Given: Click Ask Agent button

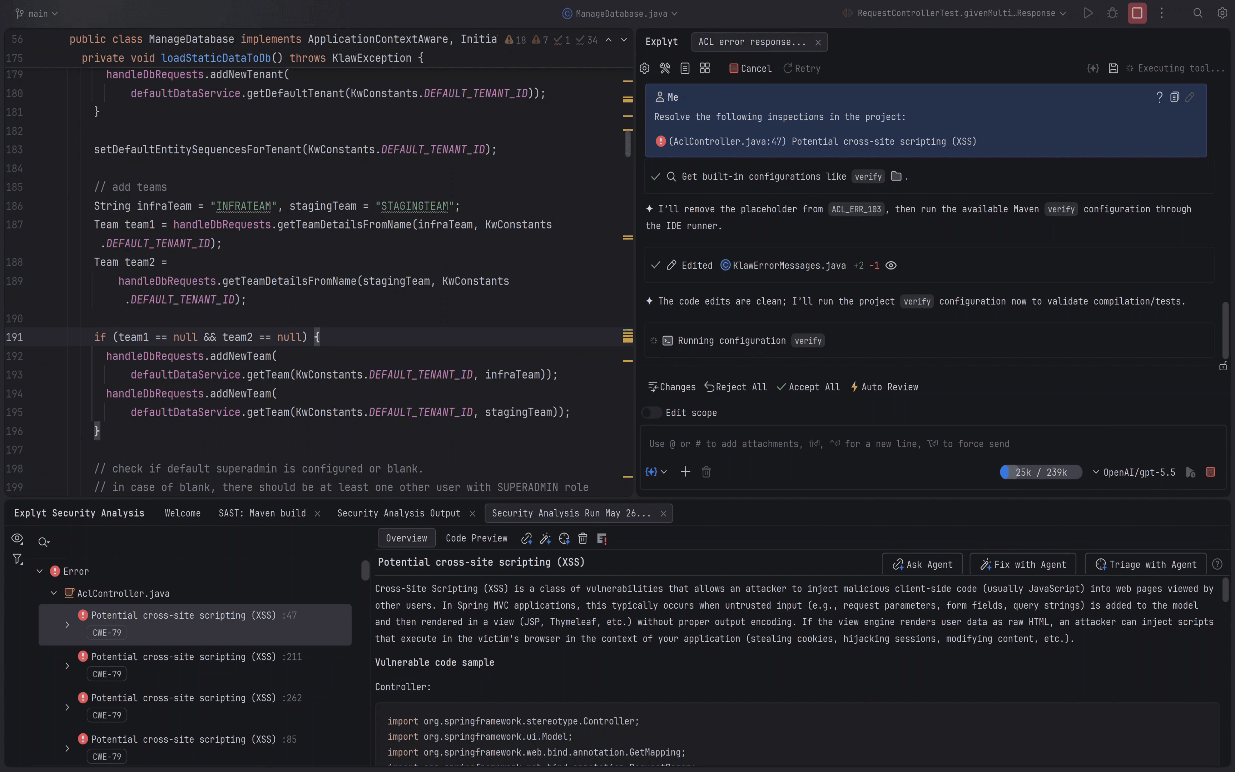Looking at the screenshot, I should 922,564.
